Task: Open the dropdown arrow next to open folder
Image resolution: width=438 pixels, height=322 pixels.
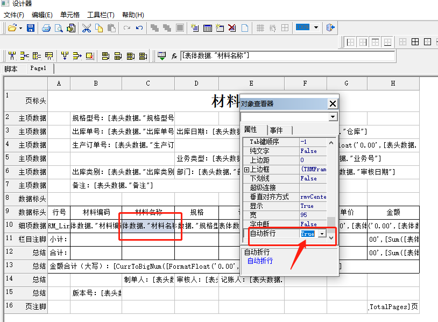Action: click(20, 28)
